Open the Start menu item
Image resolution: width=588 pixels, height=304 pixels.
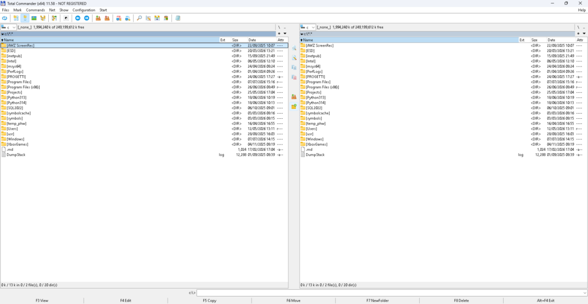click(x=103, y=10)
